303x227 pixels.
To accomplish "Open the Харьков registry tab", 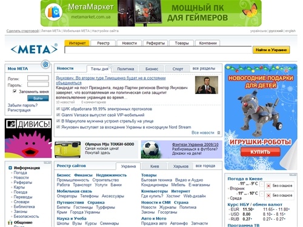I will tap(181, 166).
